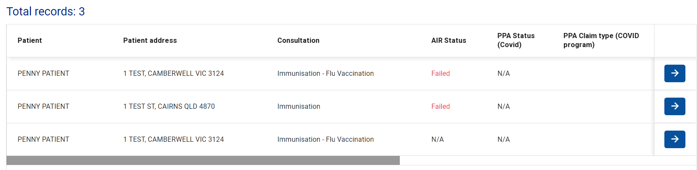This screenshot has height=170, width=697.
Task: Click Total records: 3 heading
Action: [x=46, y=12]
